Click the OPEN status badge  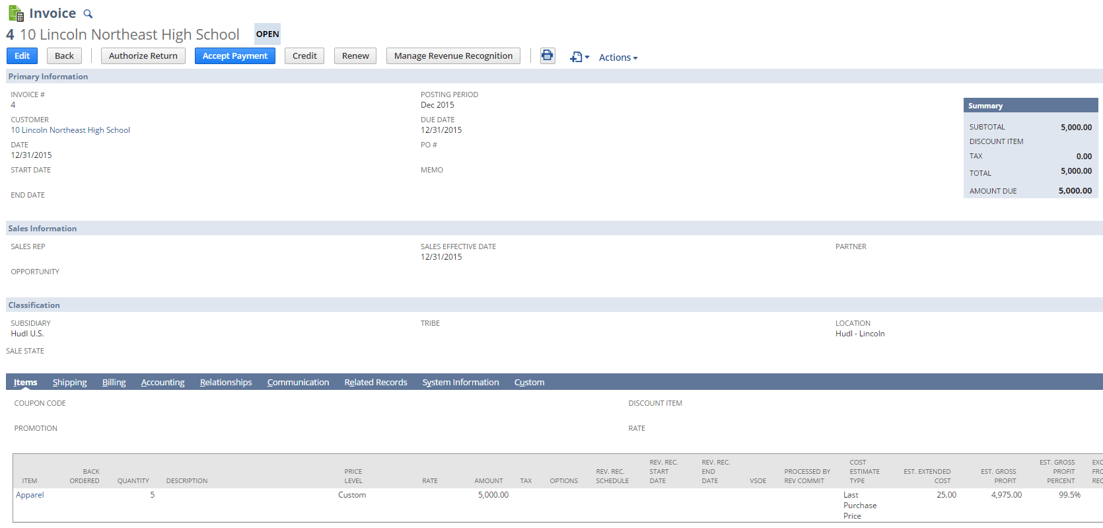(x=267, y=34)
